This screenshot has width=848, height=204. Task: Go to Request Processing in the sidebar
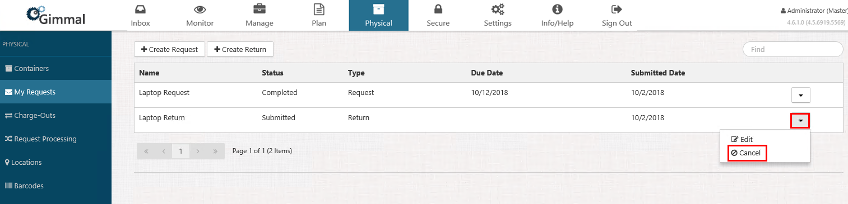point(55,139)
